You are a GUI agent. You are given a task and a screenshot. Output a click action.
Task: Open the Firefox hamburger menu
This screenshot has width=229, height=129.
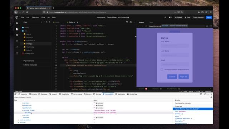[211, 12]
